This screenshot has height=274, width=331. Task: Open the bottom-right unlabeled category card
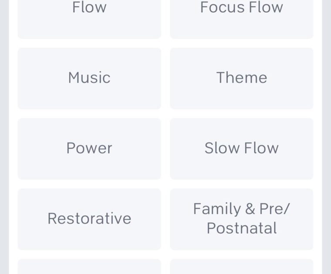pyautogui.click(x=241, y=267)
